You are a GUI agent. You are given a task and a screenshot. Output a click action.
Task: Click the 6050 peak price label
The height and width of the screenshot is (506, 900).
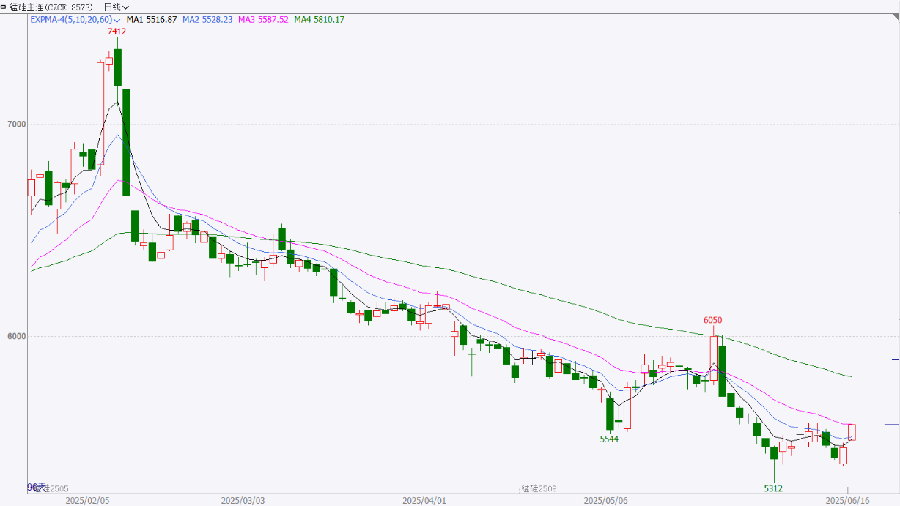pos(713,320)
